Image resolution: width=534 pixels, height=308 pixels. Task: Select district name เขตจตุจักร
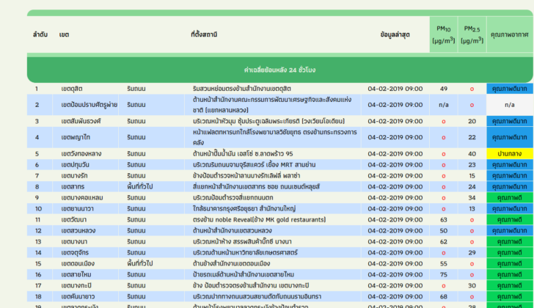tap(75, 252)
